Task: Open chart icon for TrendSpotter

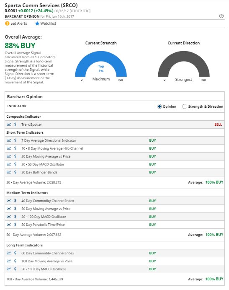Action: [9, 124]
